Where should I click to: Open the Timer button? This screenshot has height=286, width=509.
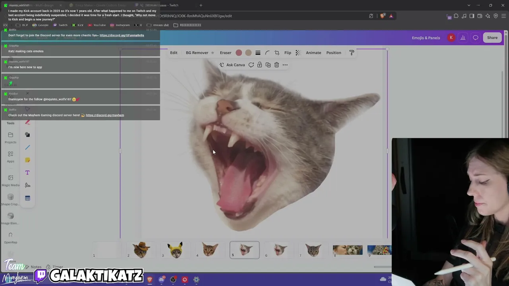coord(54,267)
